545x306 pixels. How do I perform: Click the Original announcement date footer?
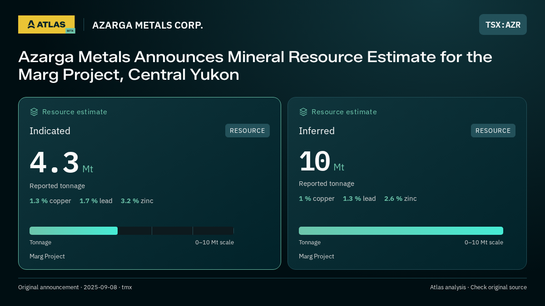[x=75, y=287]
